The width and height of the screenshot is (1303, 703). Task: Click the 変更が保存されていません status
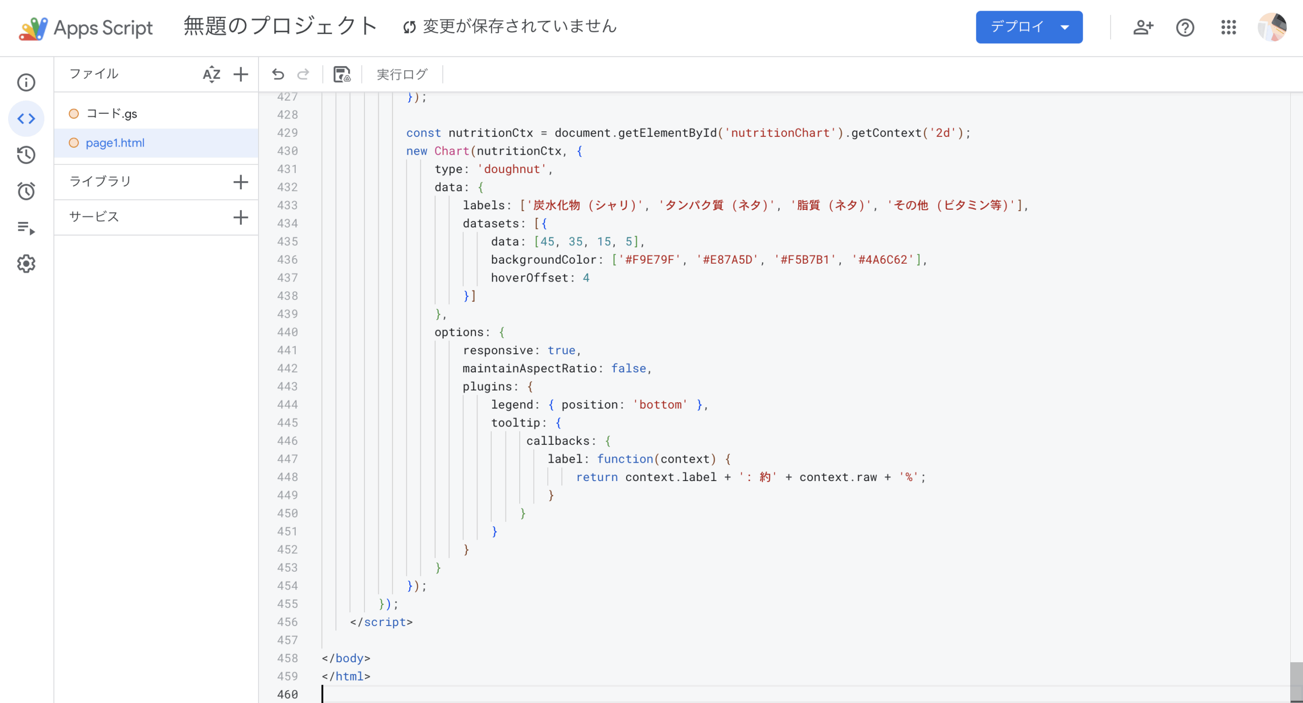coord(509,26)
